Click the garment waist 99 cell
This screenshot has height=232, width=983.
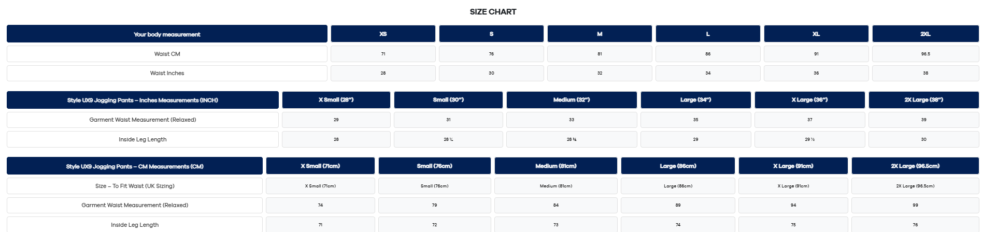pos(915,205)
